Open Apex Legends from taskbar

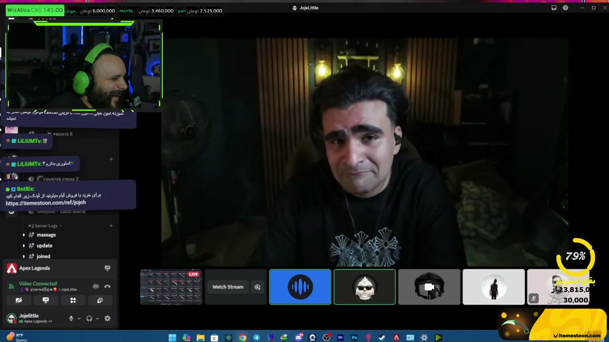(x=396, y=338)
